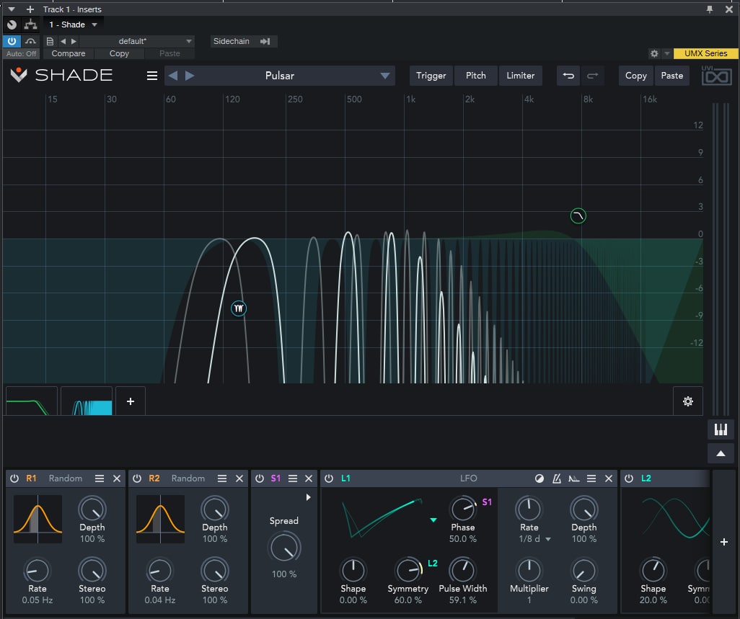The image size is (740, 619).
Task: Click the Compare button
Action: pos(69,53)
